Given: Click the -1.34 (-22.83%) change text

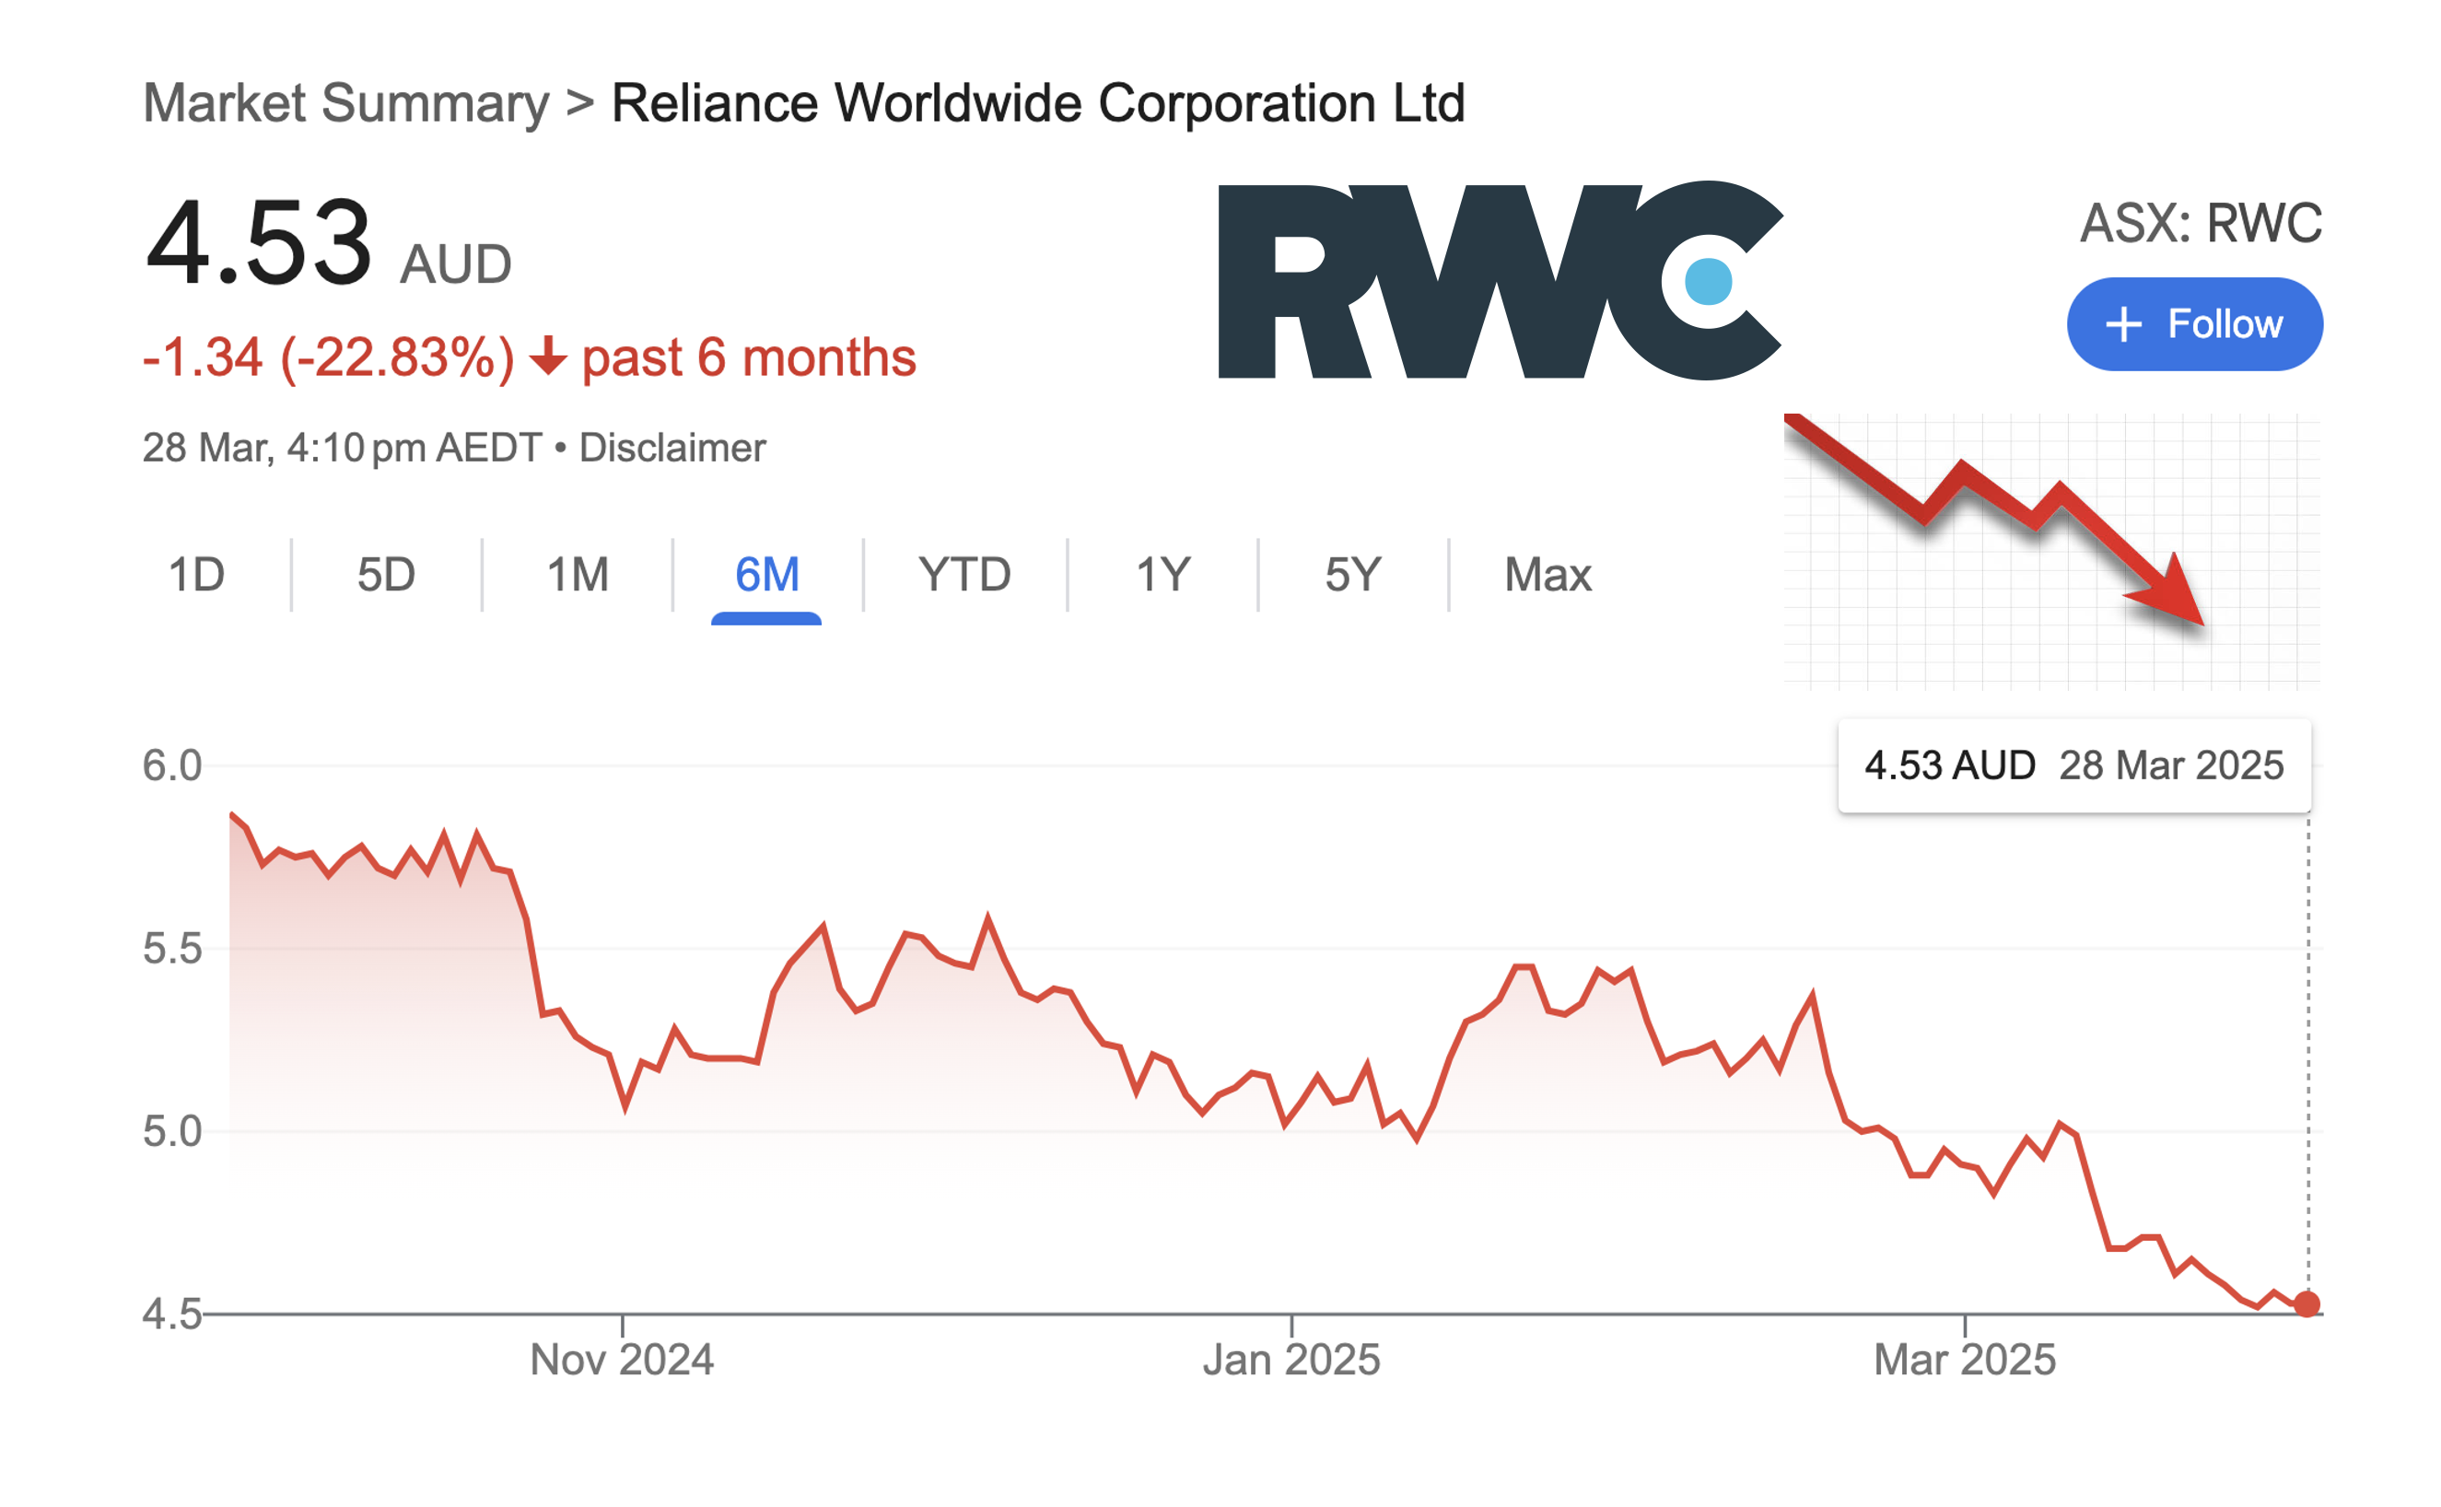Looking at the screenshot, I should point(328,356).
